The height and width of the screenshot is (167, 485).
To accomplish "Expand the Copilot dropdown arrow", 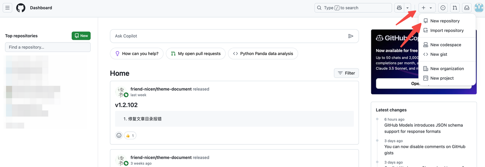I will coord(408,8).
